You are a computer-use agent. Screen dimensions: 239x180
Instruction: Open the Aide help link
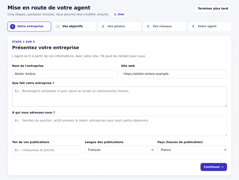119,14
